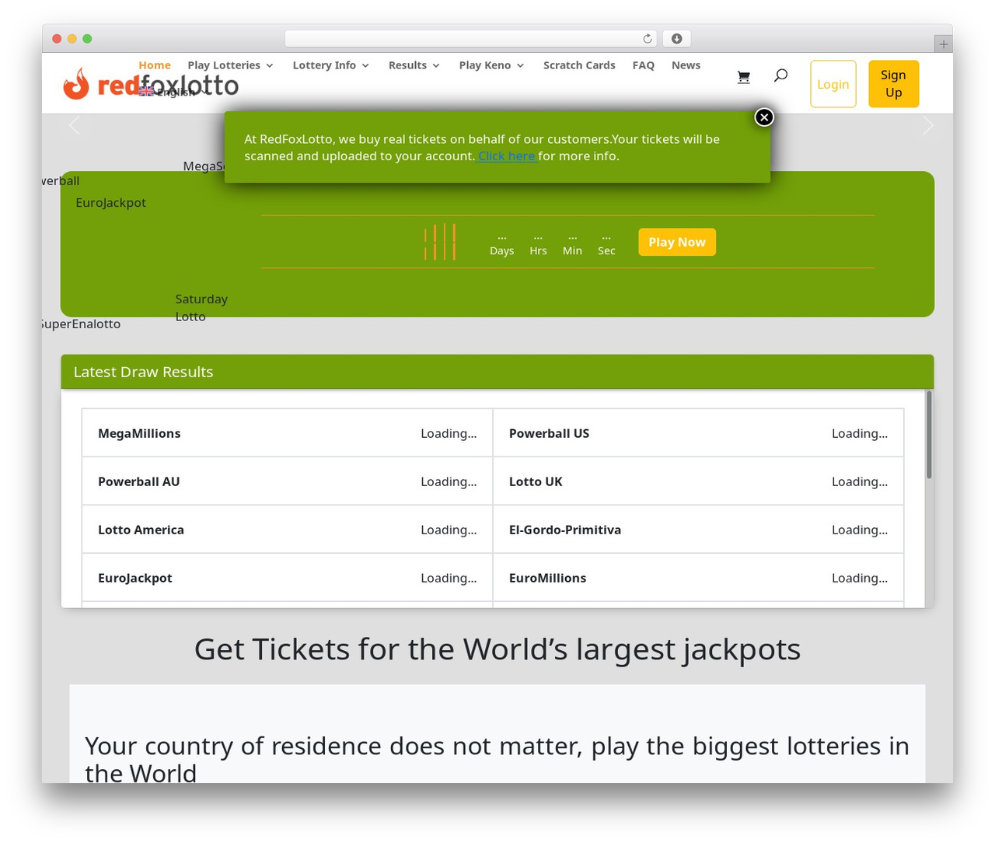Click the EuroMillions result row

coord(698,578)
